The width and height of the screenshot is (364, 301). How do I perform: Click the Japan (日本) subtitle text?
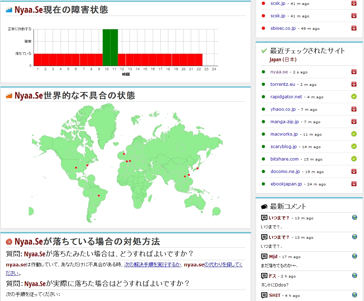283,60
